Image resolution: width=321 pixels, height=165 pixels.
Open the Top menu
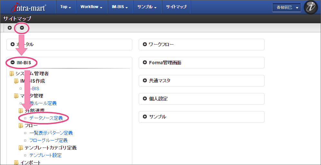[66, 7]
